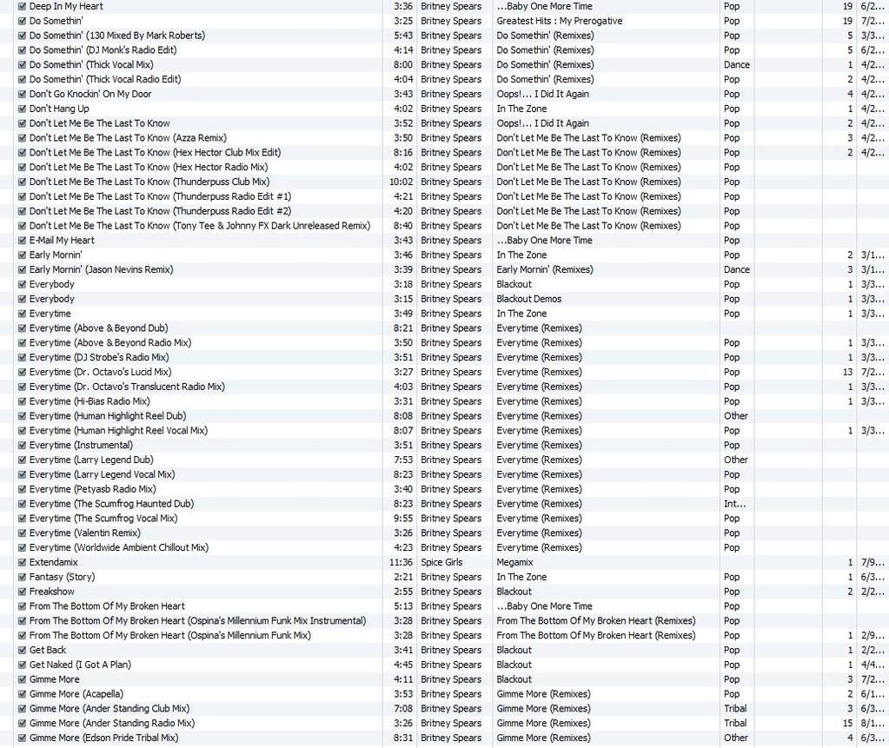Image resolution: width=889 pixels, height=748 pixels.
Task: Click the Spice Girls artist cell
Action: [x=441, y=562]
